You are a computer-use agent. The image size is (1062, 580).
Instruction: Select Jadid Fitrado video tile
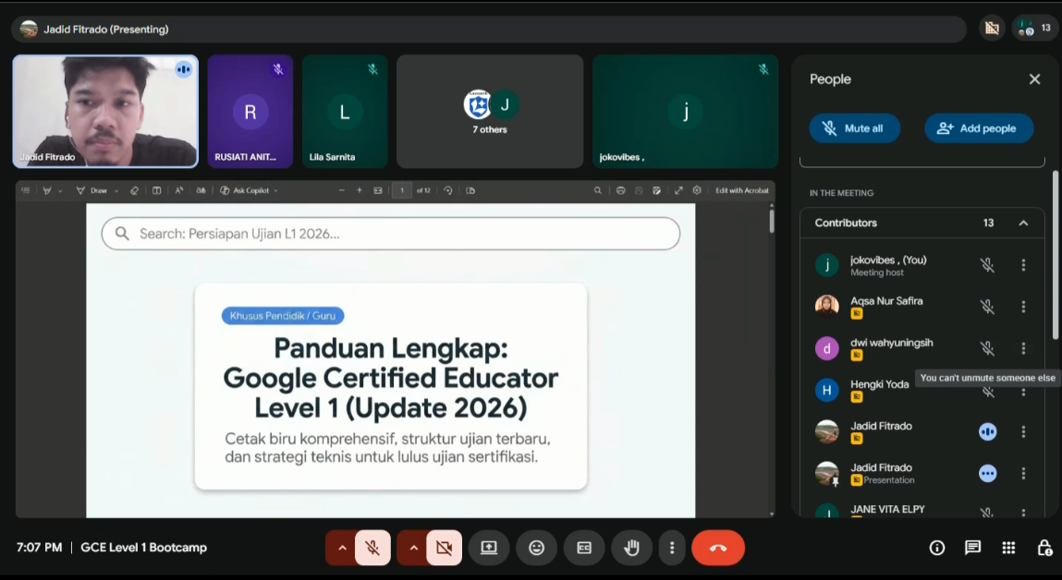tap(105, 111)
